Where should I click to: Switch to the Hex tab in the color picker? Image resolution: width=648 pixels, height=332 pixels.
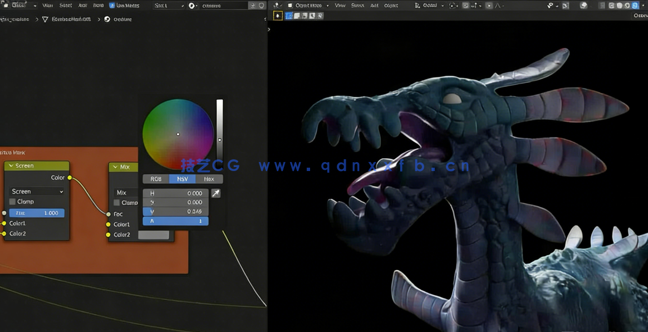click(208, 179)
